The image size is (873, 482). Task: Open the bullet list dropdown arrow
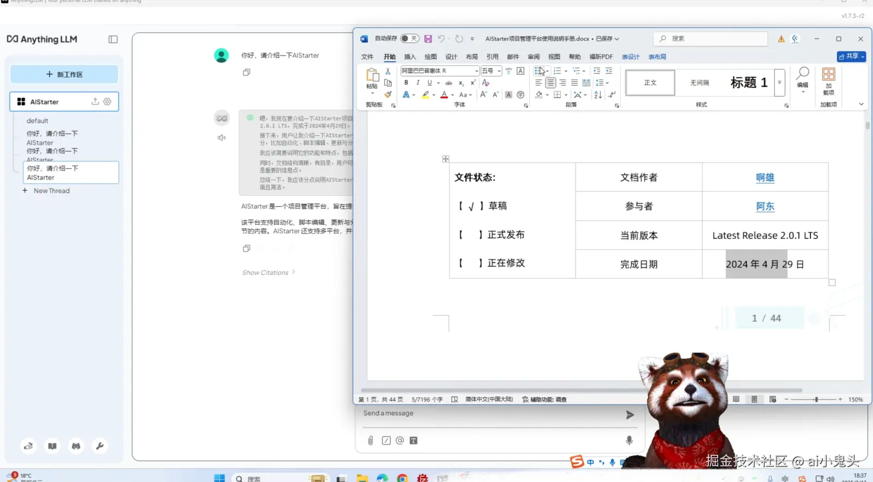coord(548,71)
